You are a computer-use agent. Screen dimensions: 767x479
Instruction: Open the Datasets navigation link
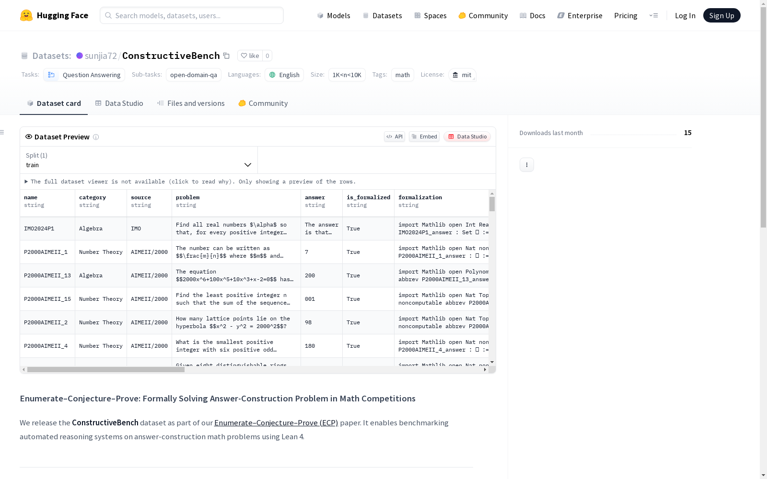point(382,15)
